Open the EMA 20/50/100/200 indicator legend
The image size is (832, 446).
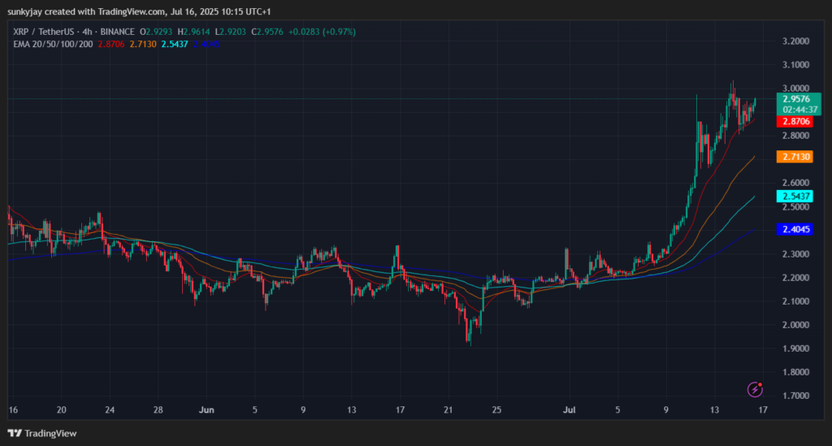[53, 44]
